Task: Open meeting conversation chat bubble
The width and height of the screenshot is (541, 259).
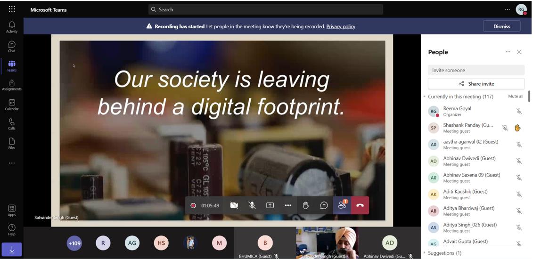Action: [324, 205]
